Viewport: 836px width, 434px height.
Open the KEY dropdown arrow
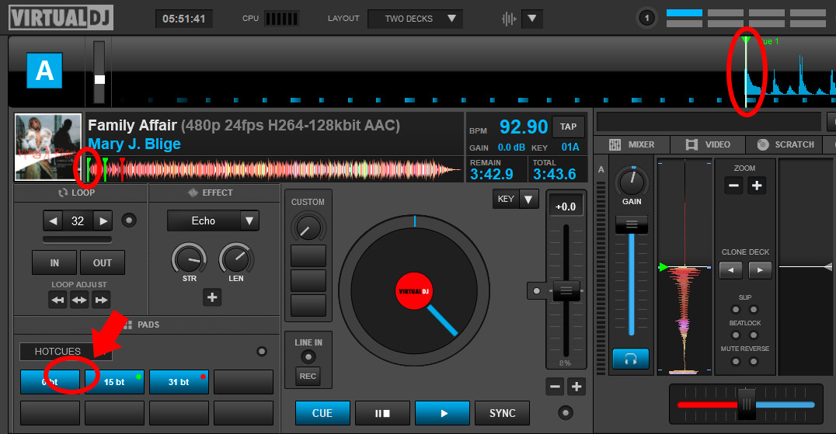coord(528,200)
